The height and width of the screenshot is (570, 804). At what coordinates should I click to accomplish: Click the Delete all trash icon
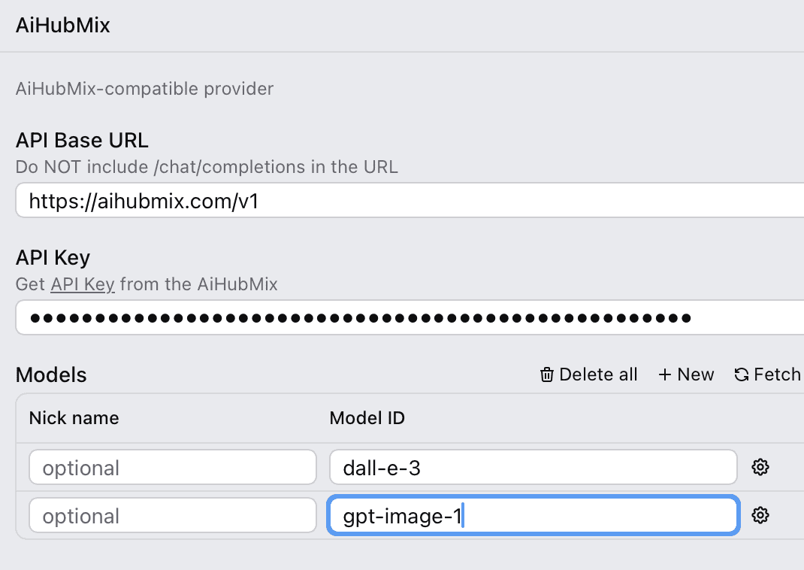point(547,374)
